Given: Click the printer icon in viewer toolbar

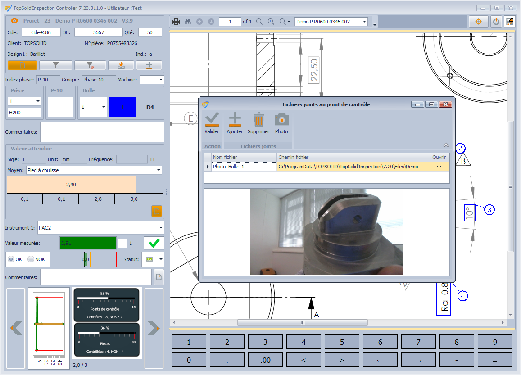Looking at the screenshot, I should (176, 22).
